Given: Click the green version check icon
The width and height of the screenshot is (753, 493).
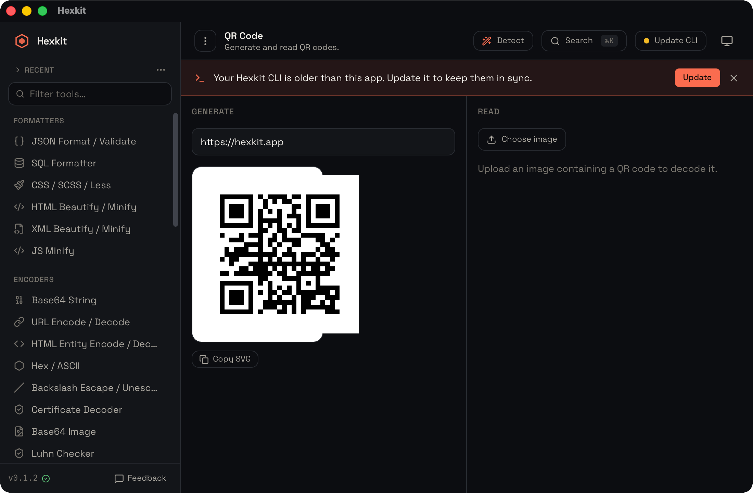Looking at the screenshot, I should 46,479.
